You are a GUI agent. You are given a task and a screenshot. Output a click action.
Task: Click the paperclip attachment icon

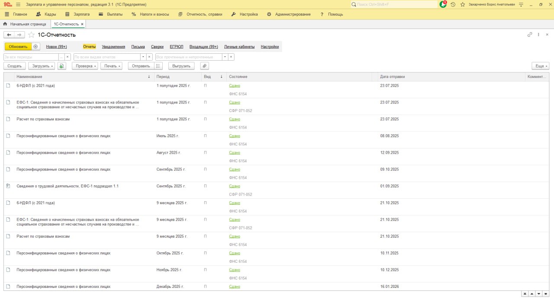[x=204, y=66]
